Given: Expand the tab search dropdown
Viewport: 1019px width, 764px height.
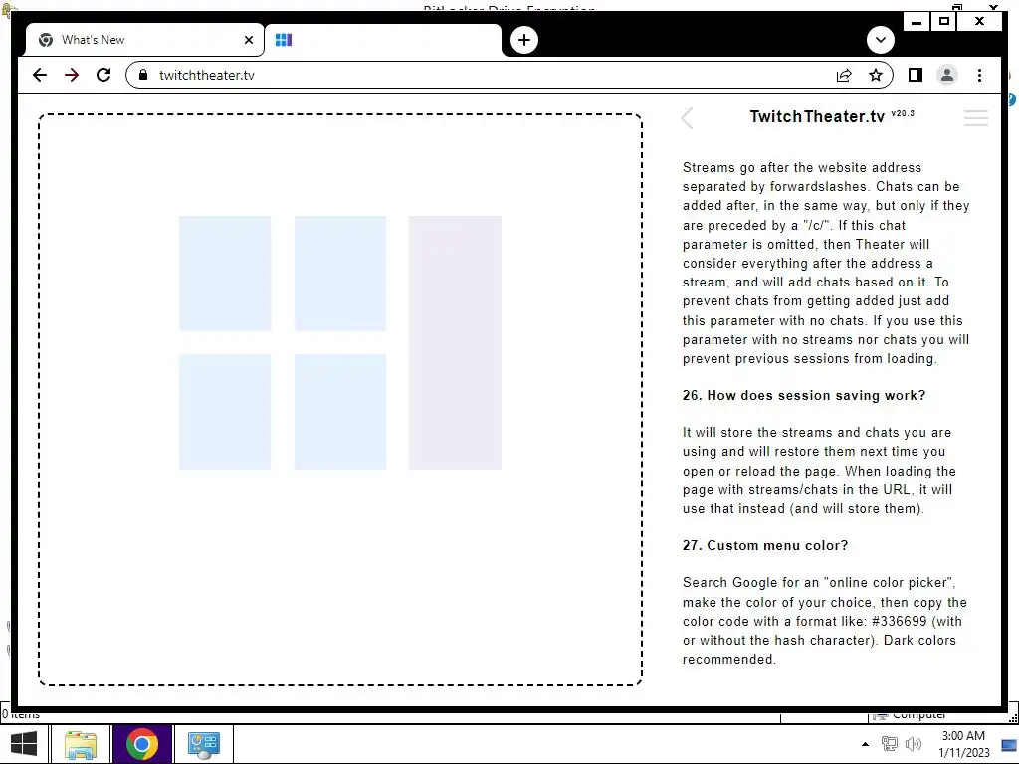Looking at the screenshot, I should pyautogui.click(x=881, y=40).
